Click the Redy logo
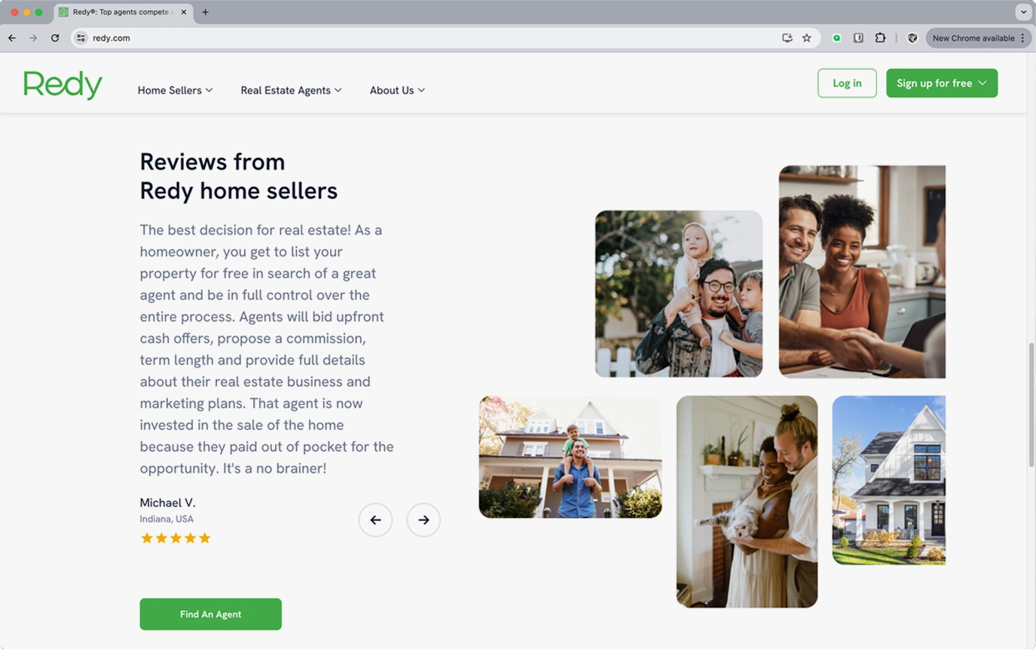 [63, 85]
